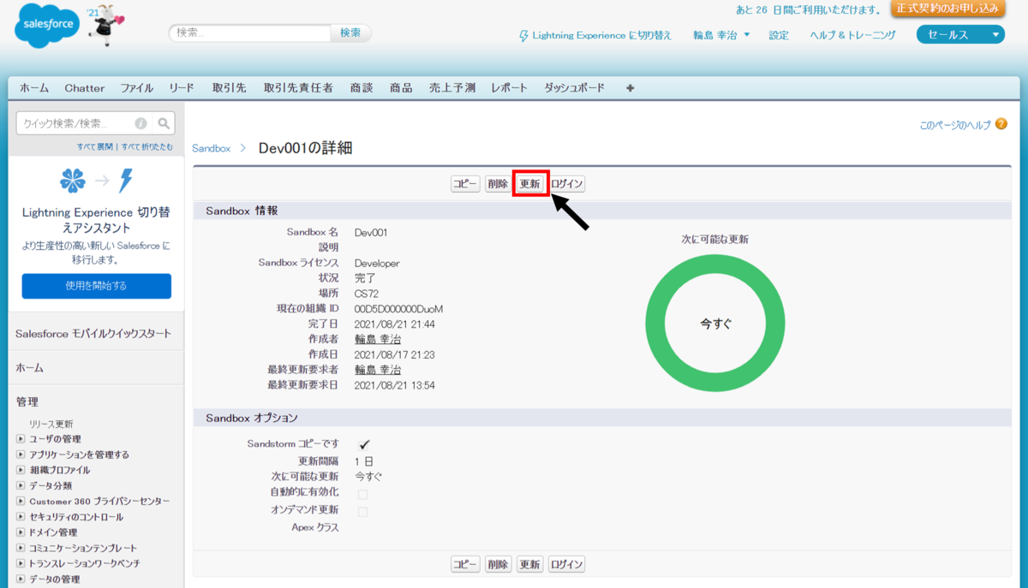Click the すべて展開 link
Screen dimensions: 1028x588
click(94, 146)
